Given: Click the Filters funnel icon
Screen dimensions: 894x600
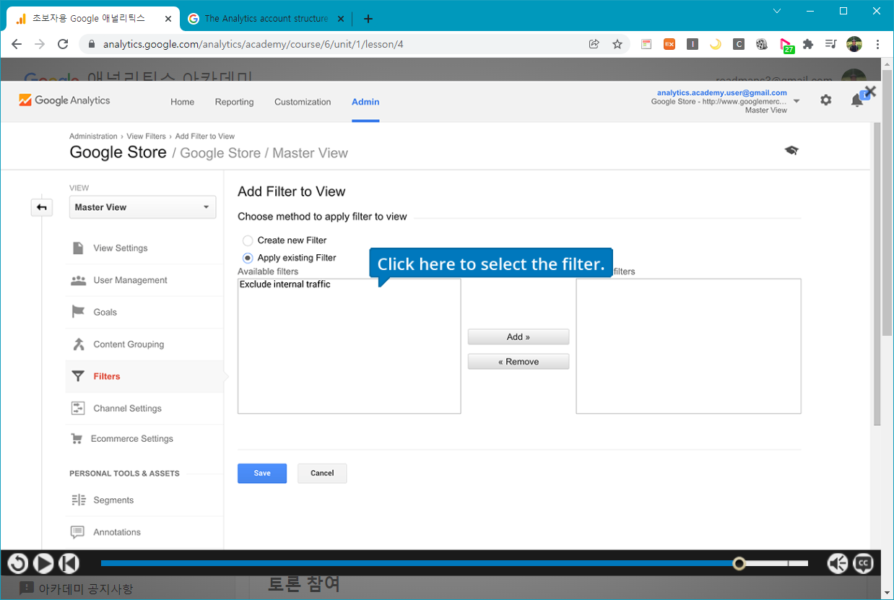Looking at the screenshot, I should (78, 376).
